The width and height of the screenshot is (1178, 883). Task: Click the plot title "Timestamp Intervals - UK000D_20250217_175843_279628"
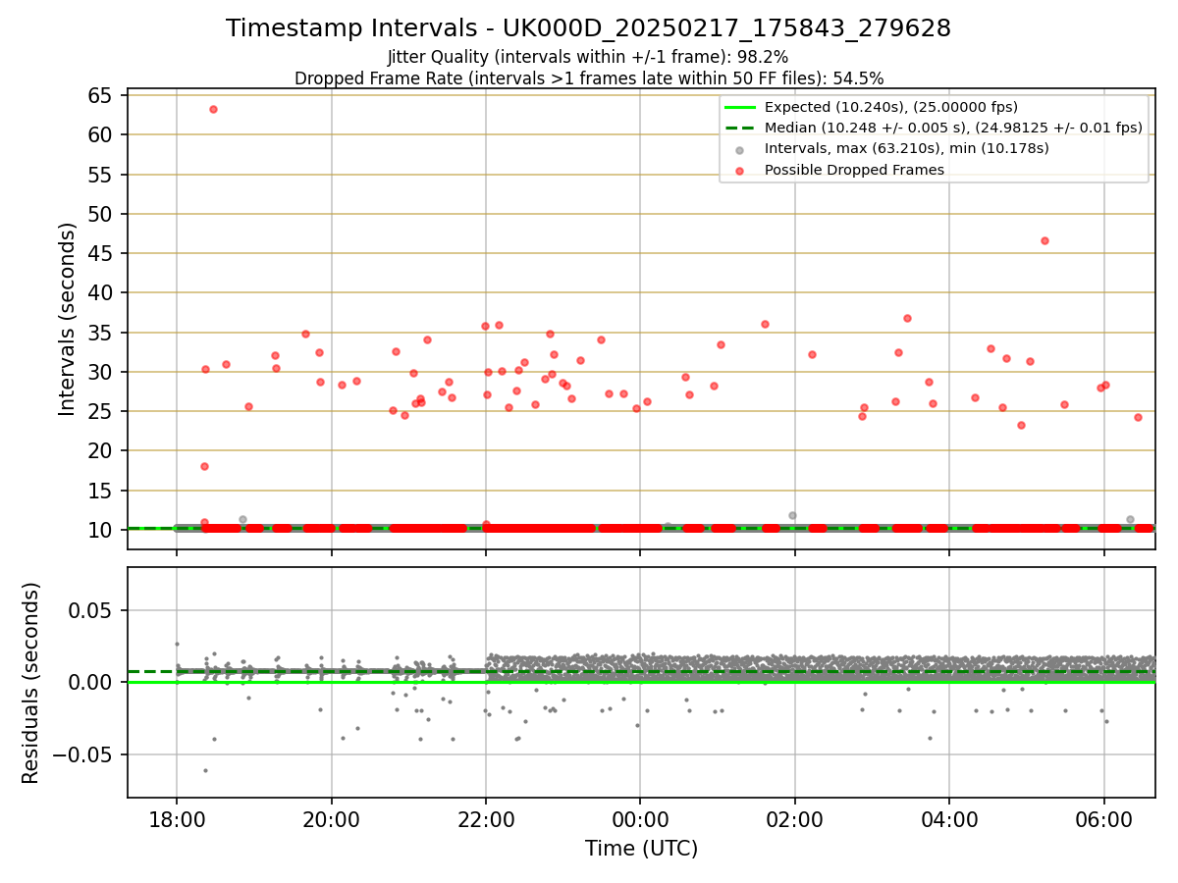(588, 28)
